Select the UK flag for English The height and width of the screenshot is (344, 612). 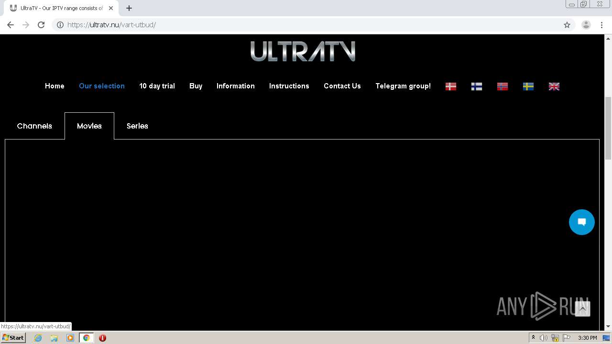point(554,86)
